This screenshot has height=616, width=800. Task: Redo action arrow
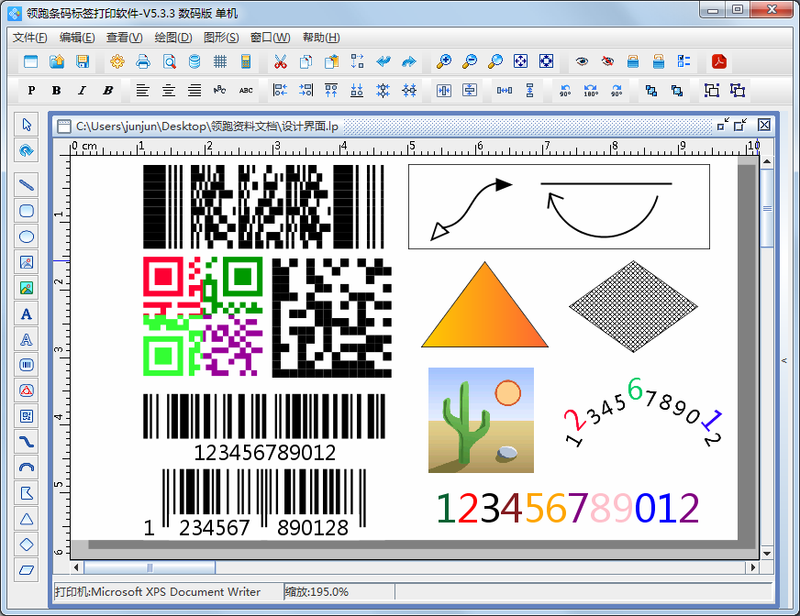tap(408, 61)
